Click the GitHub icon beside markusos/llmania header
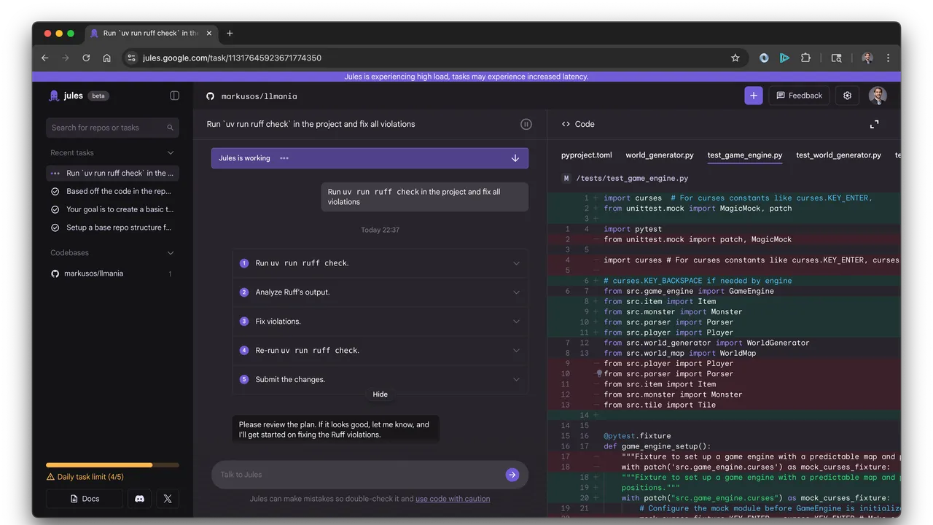 [x=210, y=96]
